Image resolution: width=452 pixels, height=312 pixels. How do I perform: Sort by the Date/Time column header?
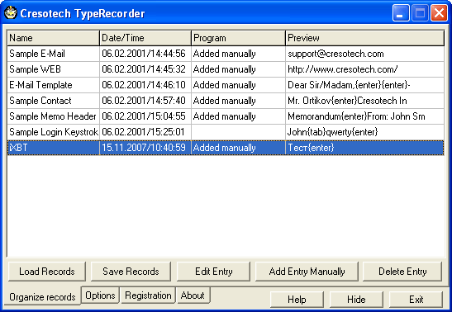pos(145,38)
